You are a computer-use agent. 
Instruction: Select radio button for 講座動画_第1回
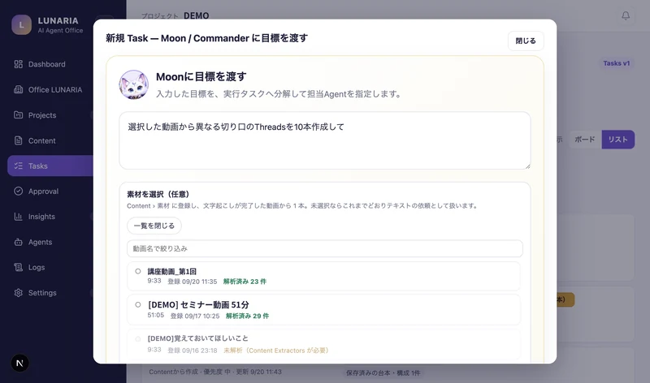point(138,271)
